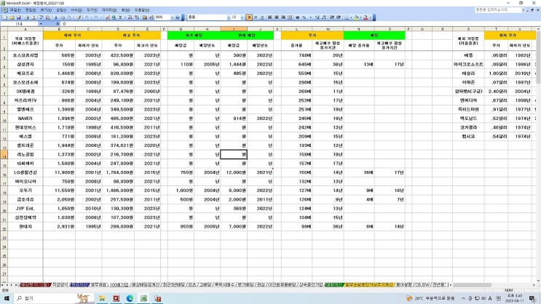Open the Edit (편집) menu
This screenshot has width=541, height=304.
click(x=31, y=10)
